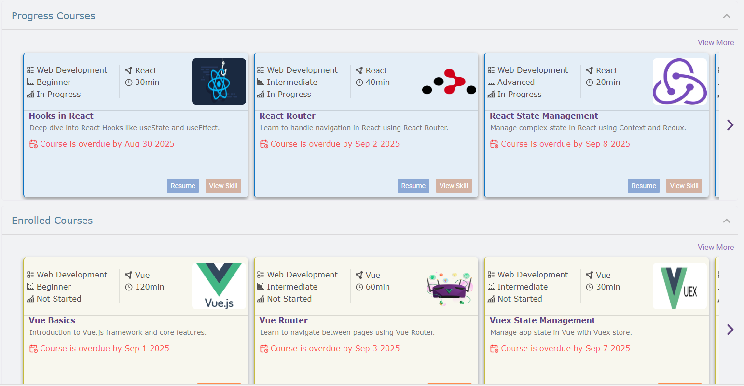This screenshot has height=386, width=744.
Task: Click 'Course is overdue by Sep 1 2025' text
Action: pos(105,348)
